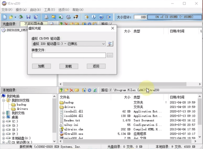Collapse the 我的ISO文档 tree node
This screenshot has height=149, width=203.
[4, 100]
